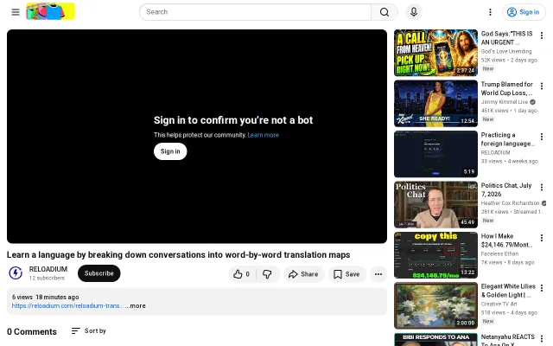Click Sign in button inside video player
Screen dimensions: 553x346
(x=170, y=151)
